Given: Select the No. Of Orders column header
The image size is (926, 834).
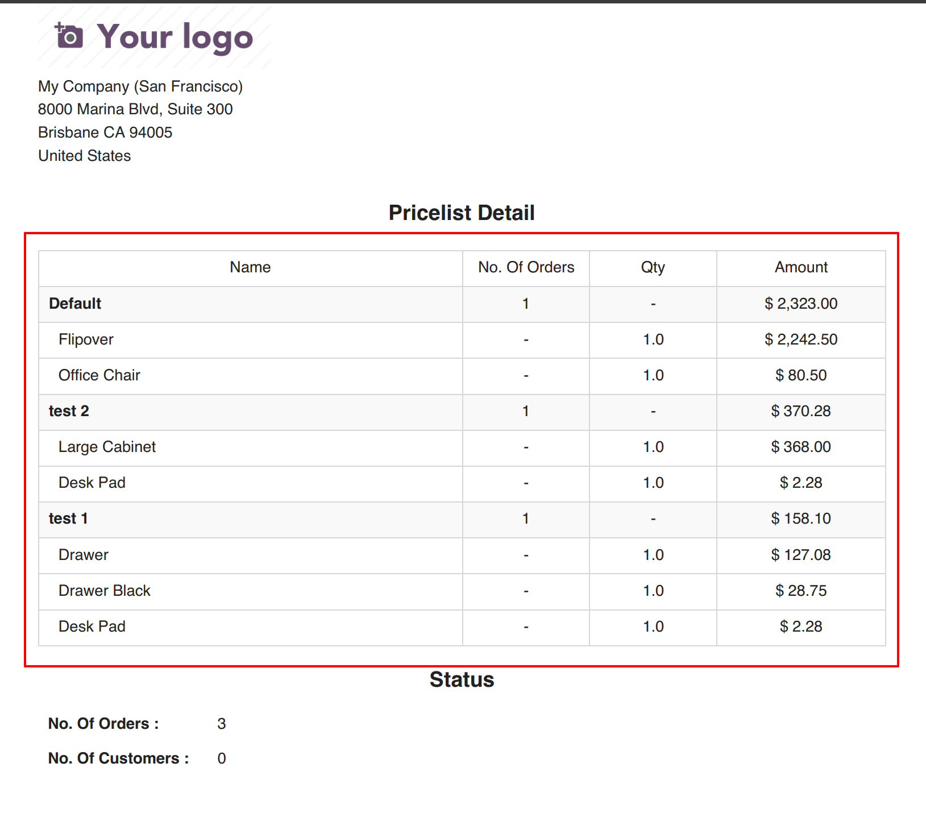Looking at the screenshot, I should pyautogui.click(x=526, y=267).
